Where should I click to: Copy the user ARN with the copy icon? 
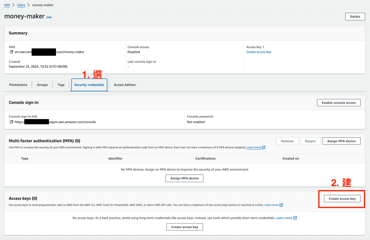[12, 52]
